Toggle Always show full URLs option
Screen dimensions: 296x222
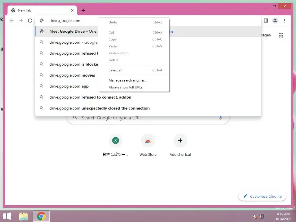click(x=134, y=87)
